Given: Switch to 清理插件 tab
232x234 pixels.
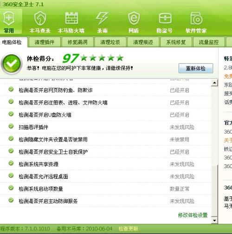Looking at the screenshot, I should click(x=45, y=42).
